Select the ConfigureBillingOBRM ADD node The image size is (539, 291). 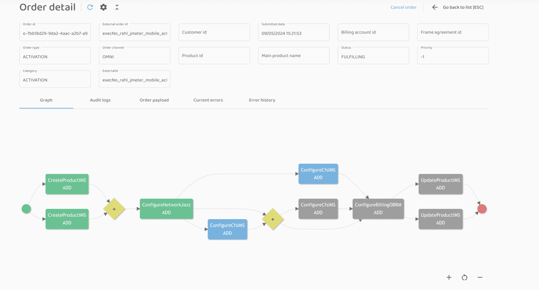coord(378,208)
